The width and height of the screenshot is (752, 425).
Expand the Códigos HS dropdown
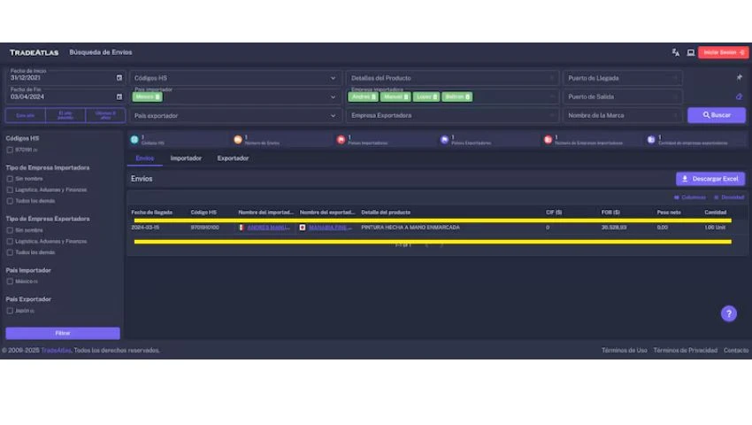[x=334, y=78]
